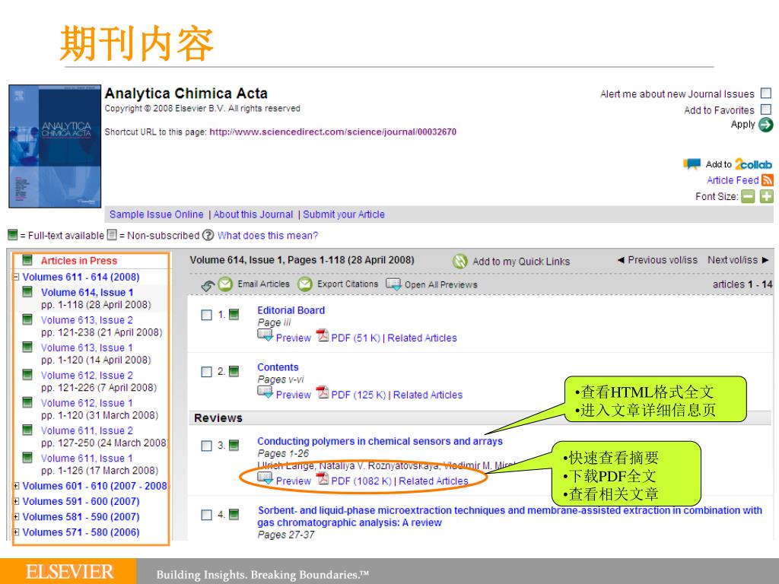Open Submit your Article link
Viewport: 779px width, 584px height.
pos(344,214)
